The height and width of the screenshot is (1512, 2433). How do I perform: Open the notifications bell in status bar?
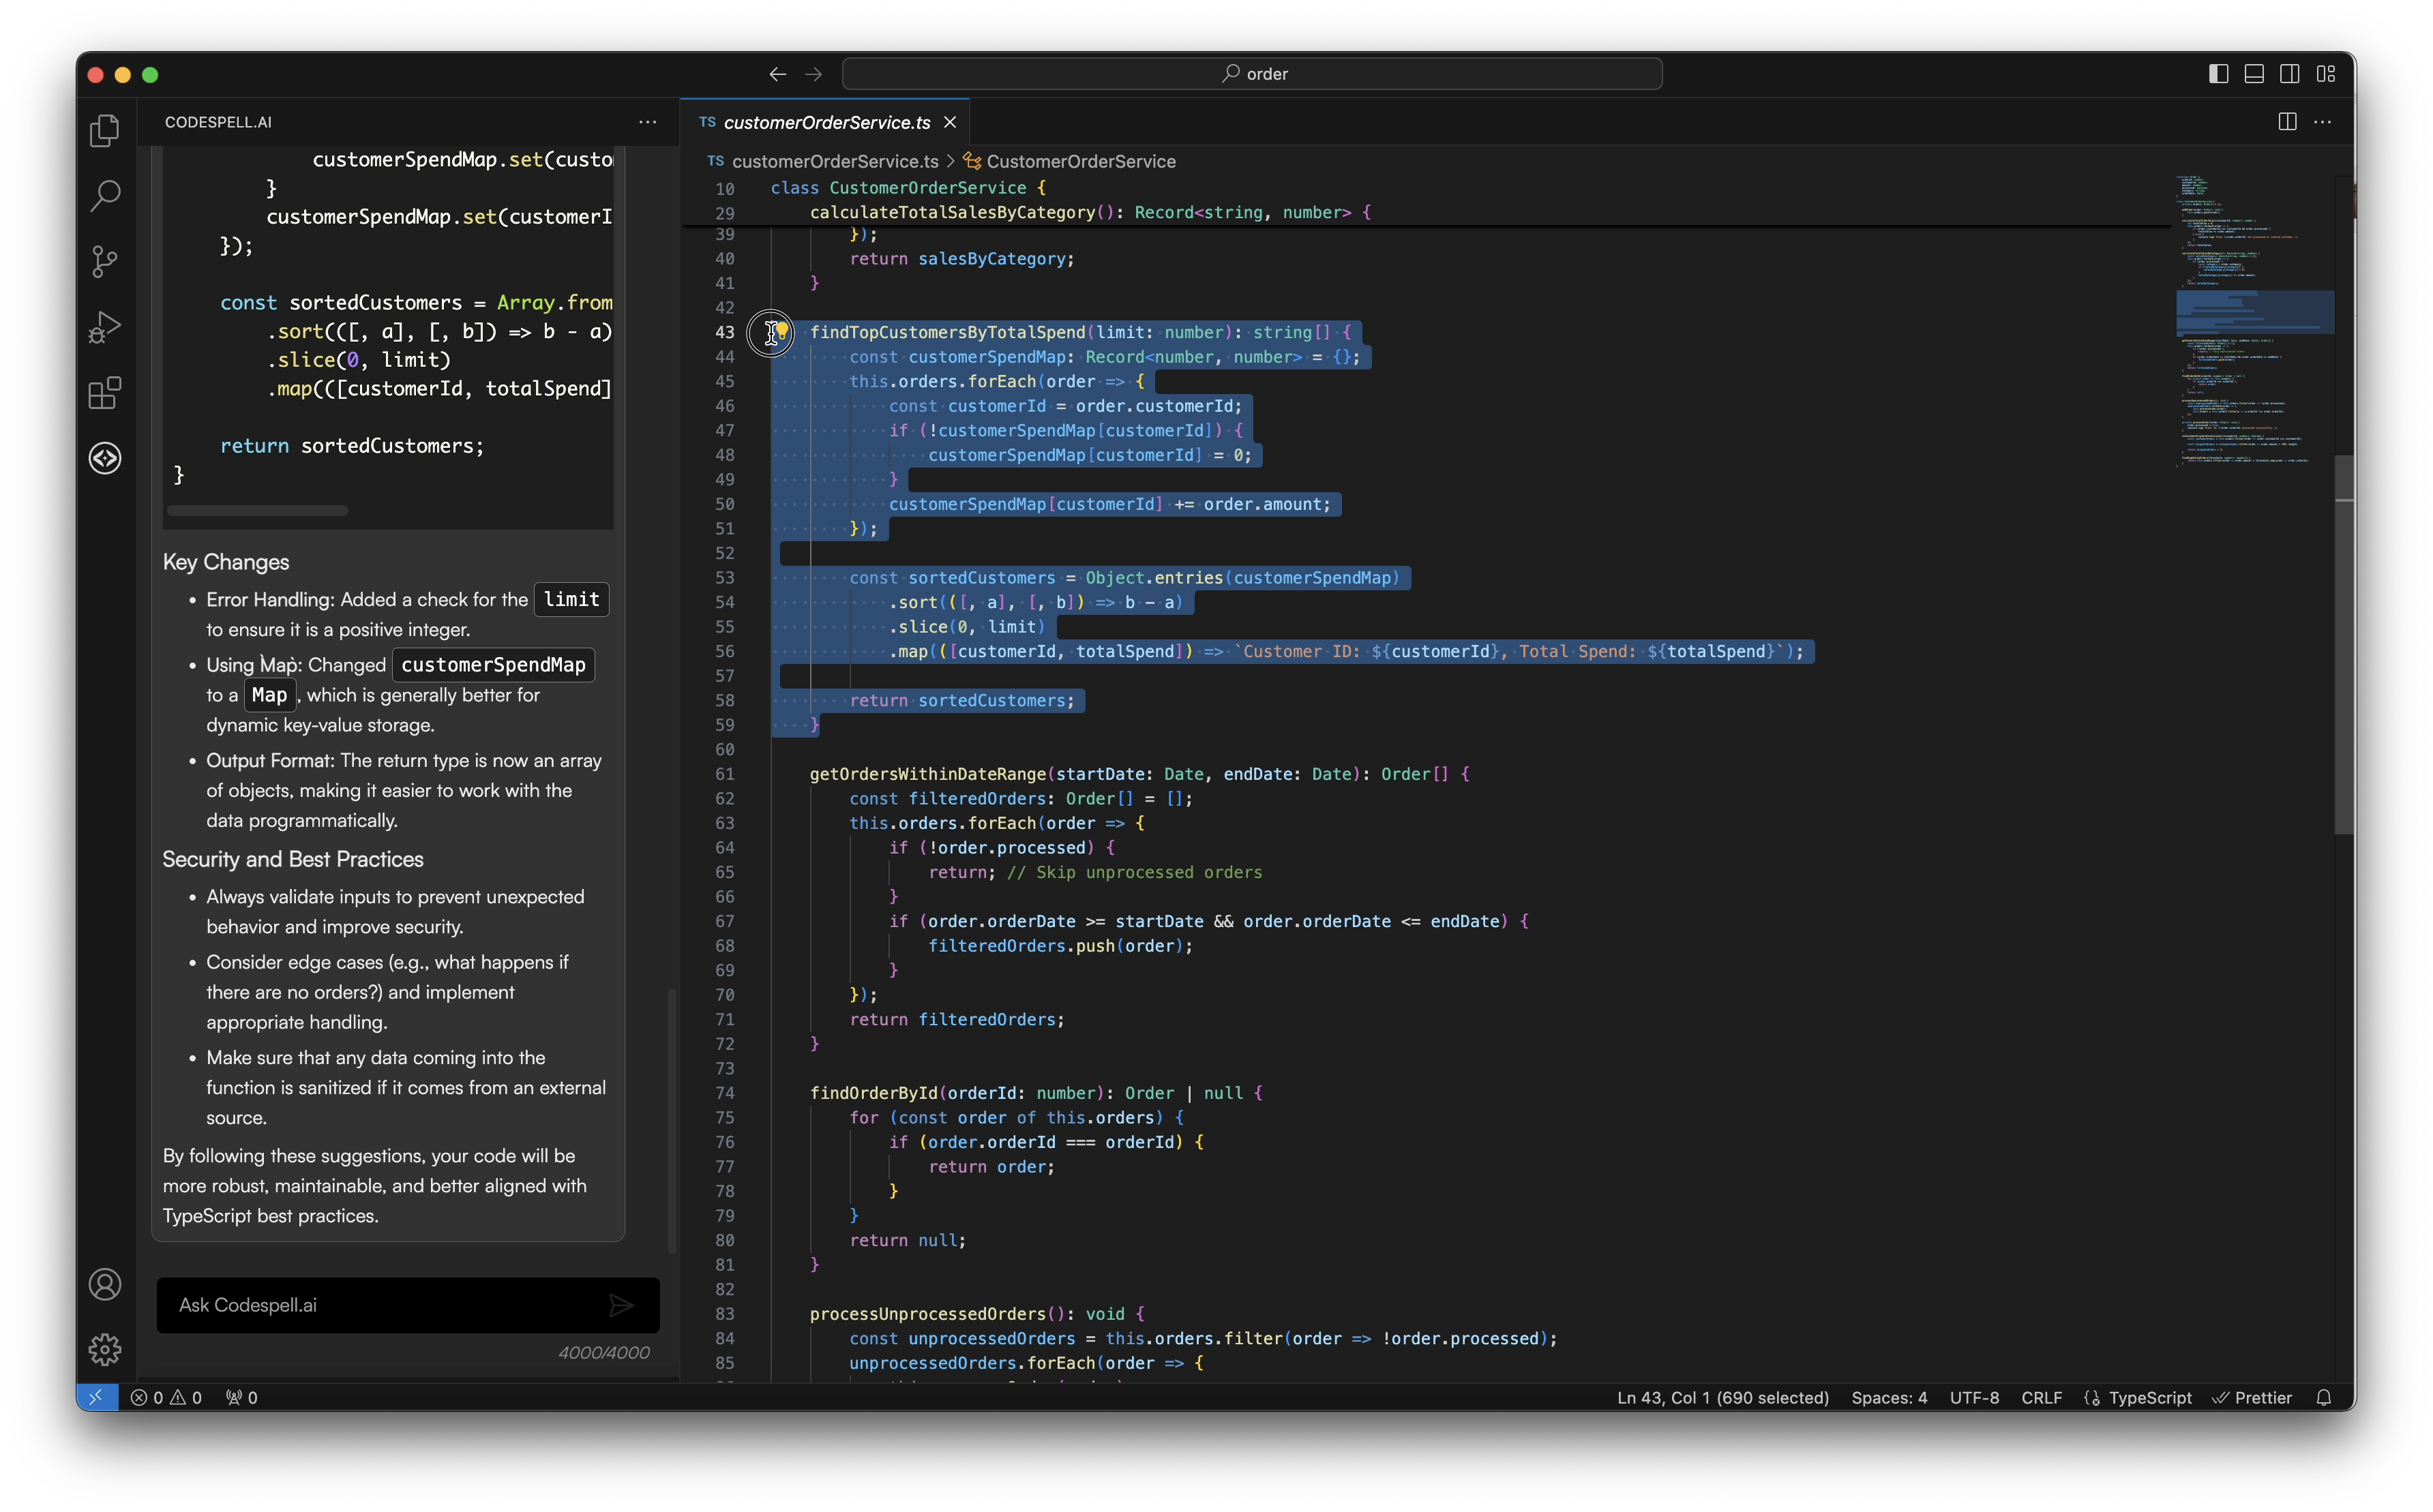tap(2323, 1398)
